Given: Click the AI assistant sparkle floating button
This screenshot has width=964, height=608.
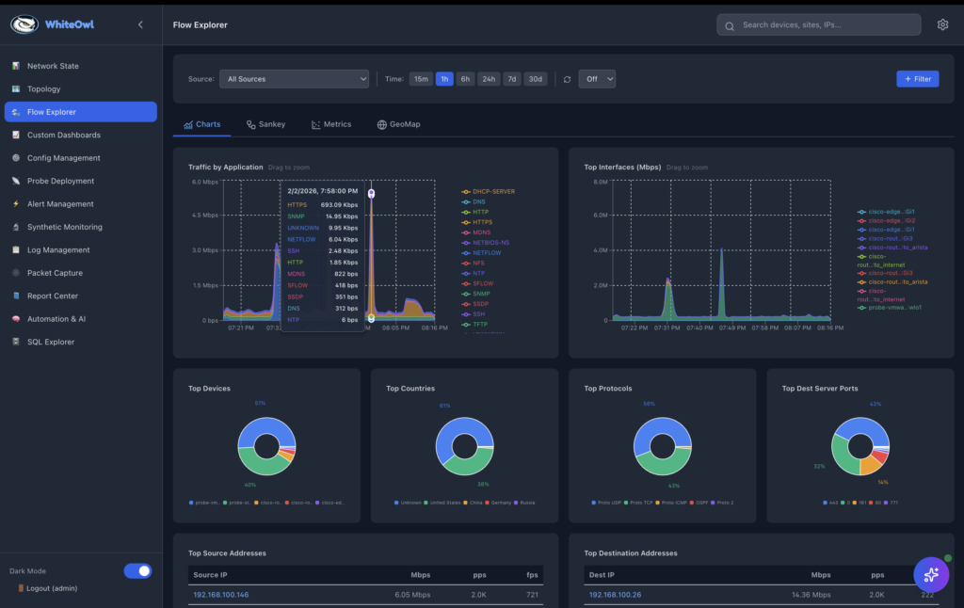Looking at the screenshot, I should tap(931, 574).
